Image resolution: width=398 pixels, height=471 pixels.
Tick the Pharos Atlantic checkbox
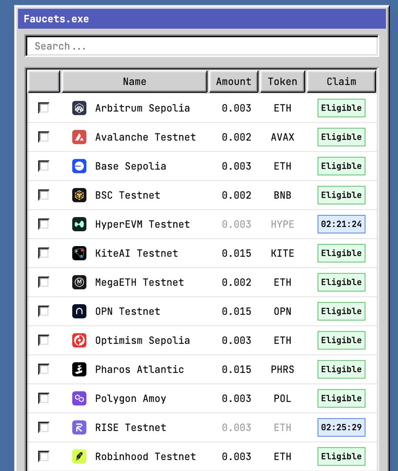pyautogui.click(x=44, y=369)
